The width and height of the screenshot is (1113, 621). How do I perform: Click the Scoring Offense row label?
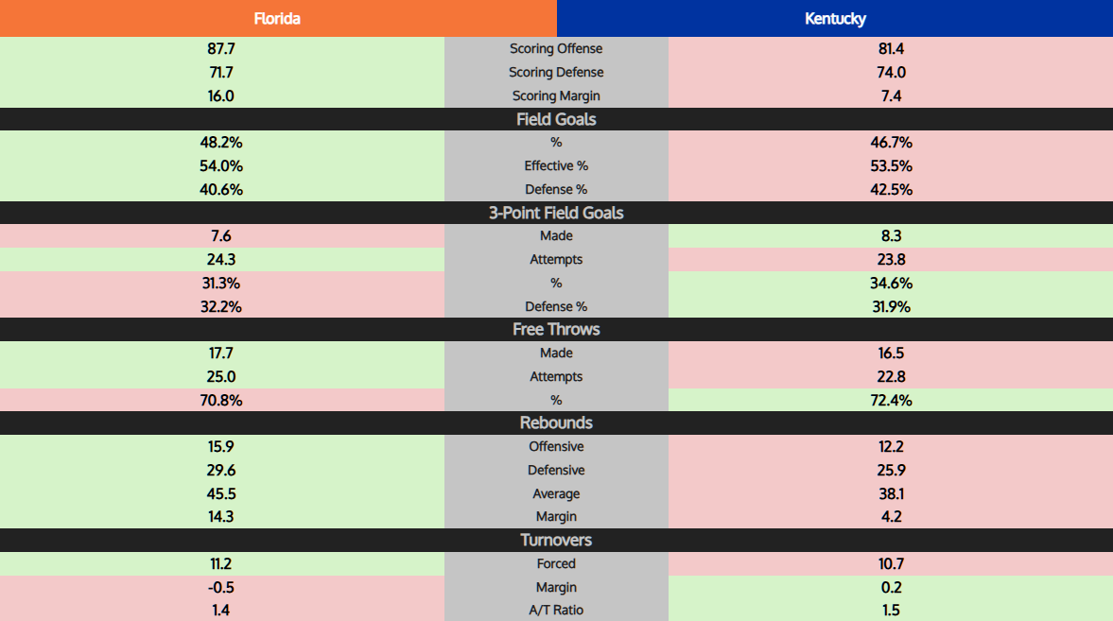coord(556,48)
